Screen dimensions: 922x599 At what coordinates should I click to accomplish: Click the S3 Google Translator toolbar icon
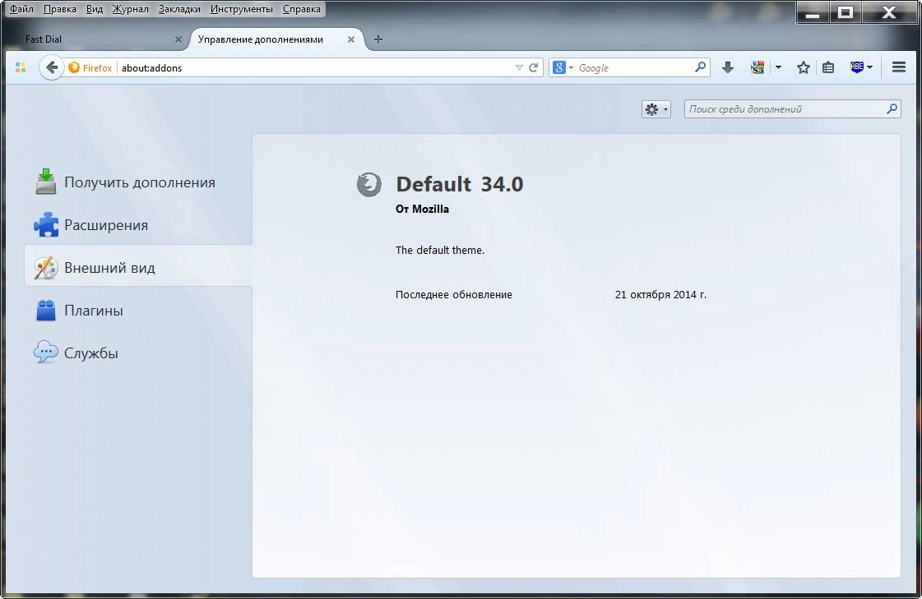758,67
